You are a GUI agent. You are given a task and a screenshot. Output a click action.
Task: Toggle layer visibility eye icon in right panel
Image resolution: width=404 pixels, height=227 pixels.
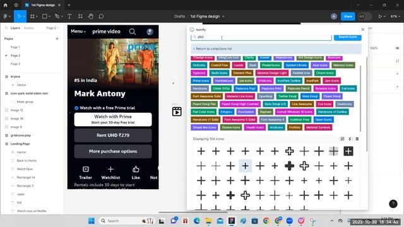coord(397,48)
